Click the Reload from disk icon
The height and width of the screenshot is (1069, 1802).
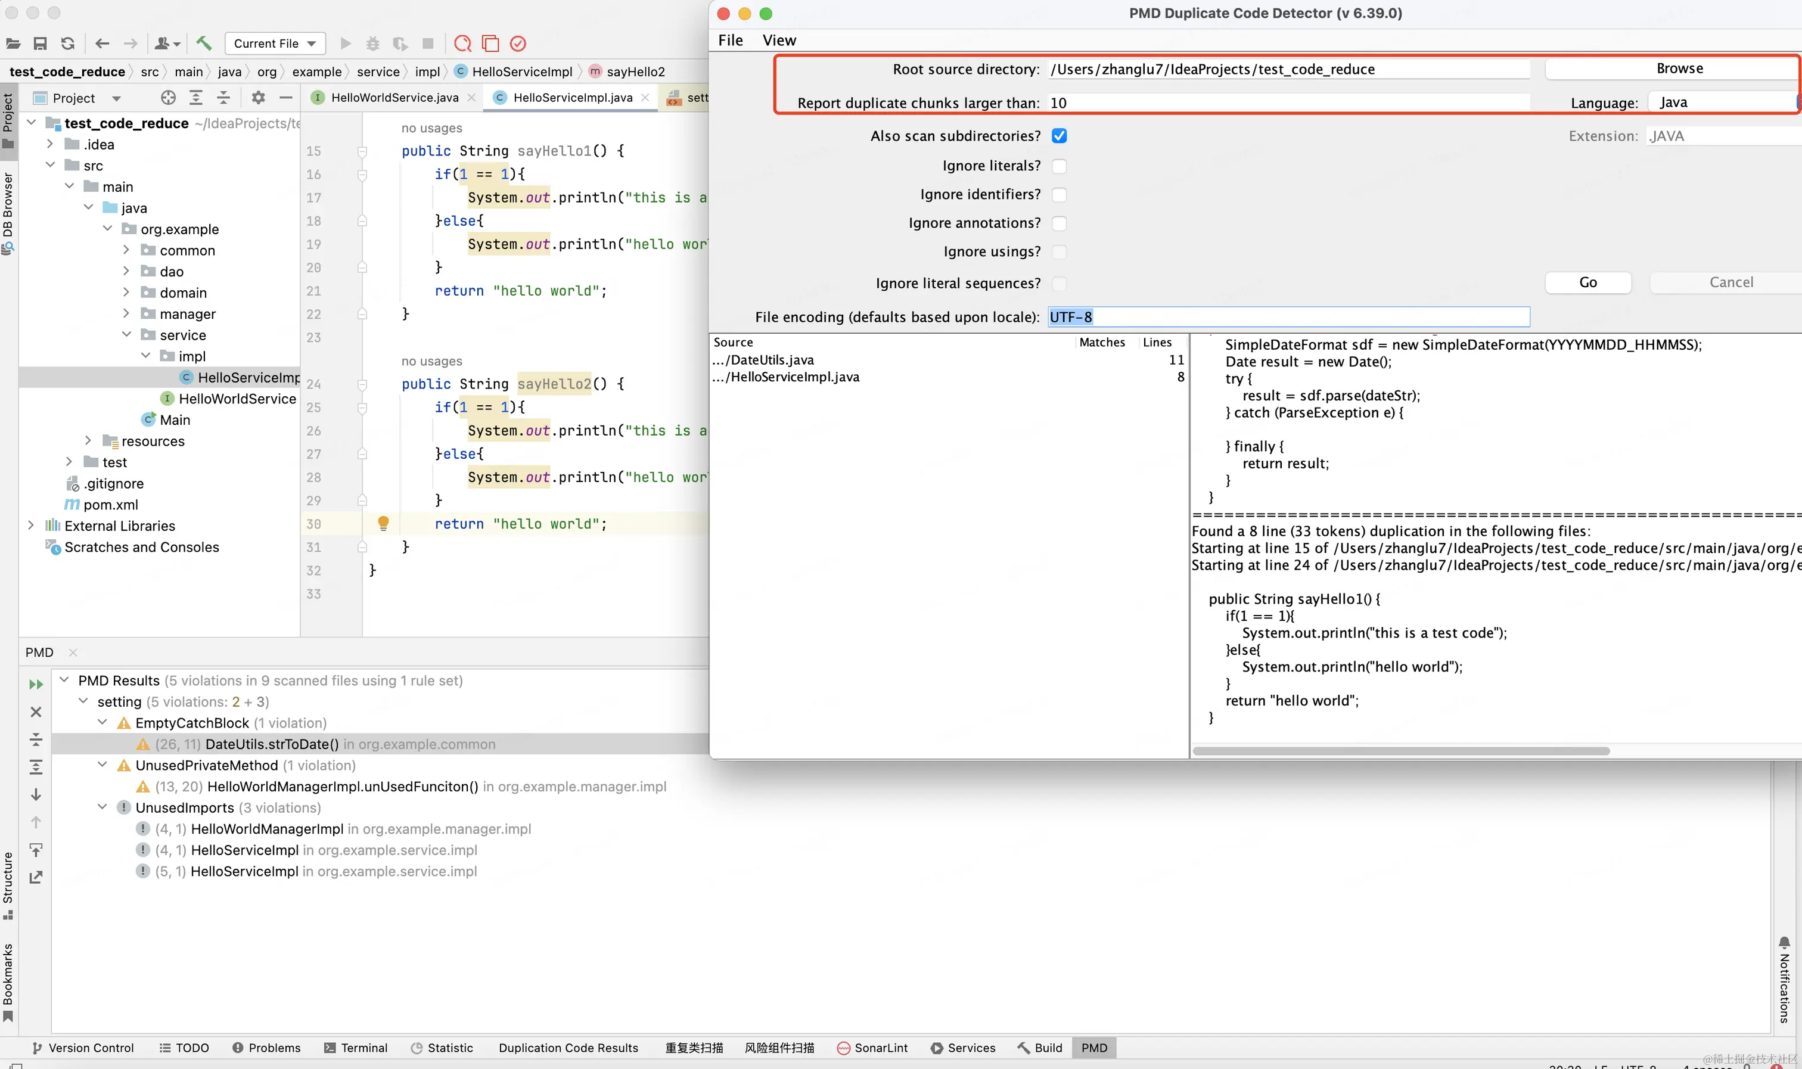tap(68, 43)
